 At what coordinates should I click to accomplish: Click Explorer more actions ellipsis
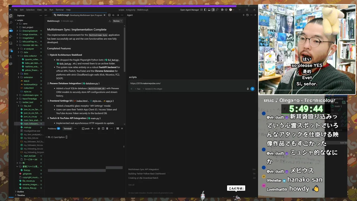pyautogui.click(x=41, y=15)
